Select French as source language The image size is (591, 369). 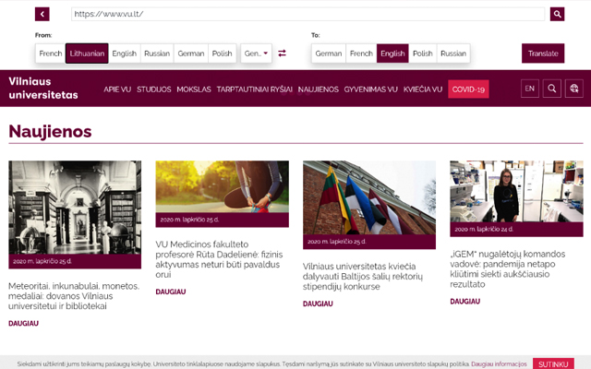51,54
